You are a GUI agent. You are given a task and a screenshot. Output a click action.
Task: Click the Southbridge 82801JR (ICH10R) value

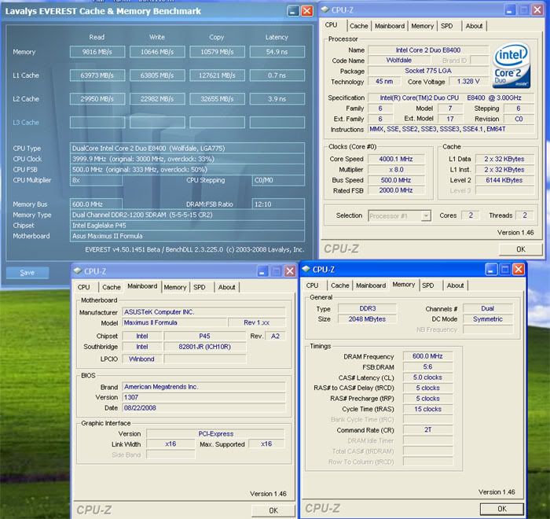click(x=204, y=347)
